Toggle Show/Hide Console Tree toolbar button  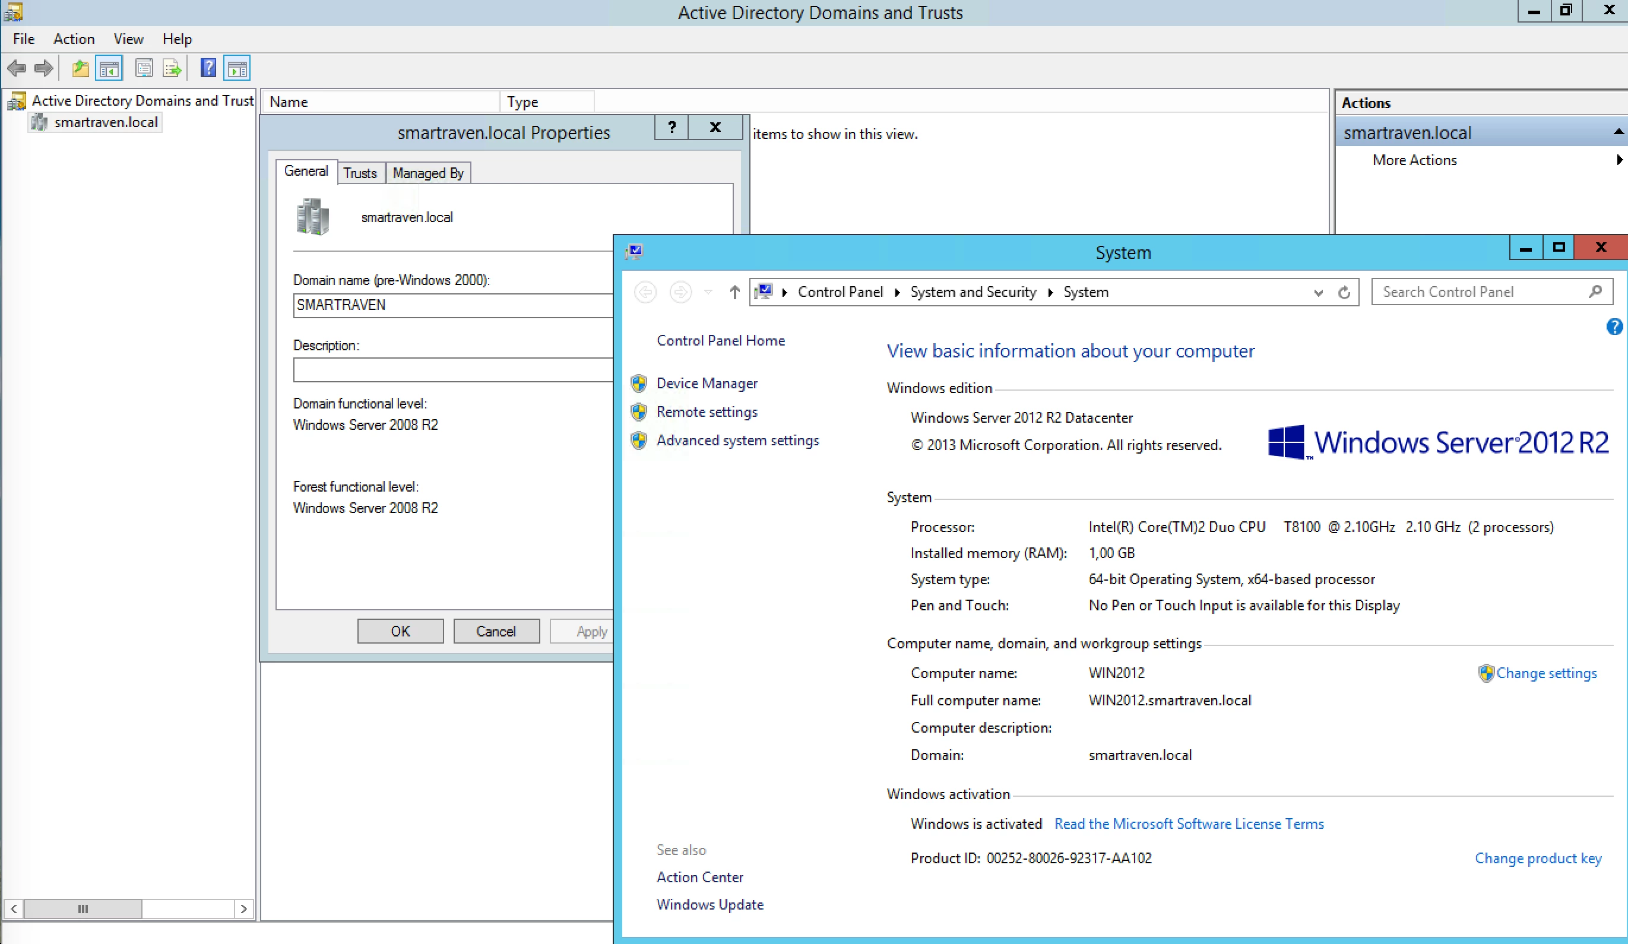(x=109, y=68)
